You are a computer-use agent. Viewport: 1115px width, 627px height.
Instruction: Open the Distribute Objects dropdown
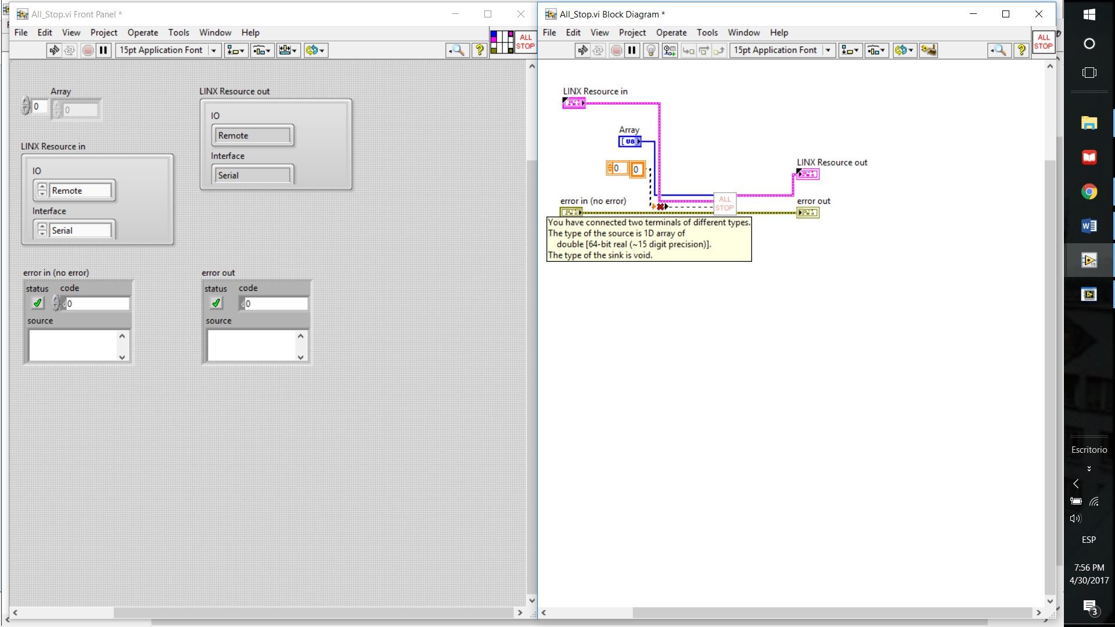pos(876,51)
